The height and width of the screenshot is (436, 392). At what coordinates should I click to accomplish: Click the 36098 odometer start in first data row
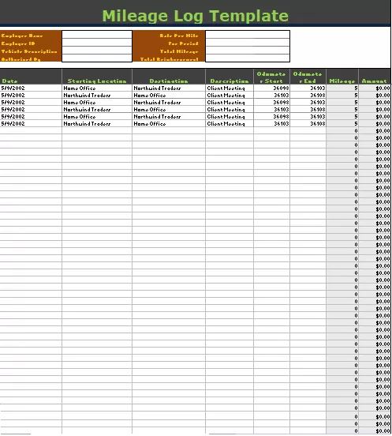[x=281, y=88]
